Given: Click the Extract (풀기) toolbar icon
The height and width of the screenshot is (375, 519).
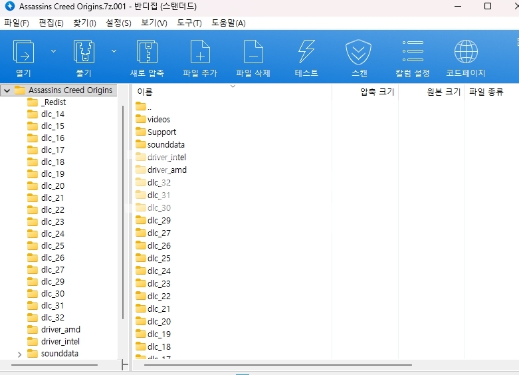Looking at the screenshot, I should tap(84, 52).
